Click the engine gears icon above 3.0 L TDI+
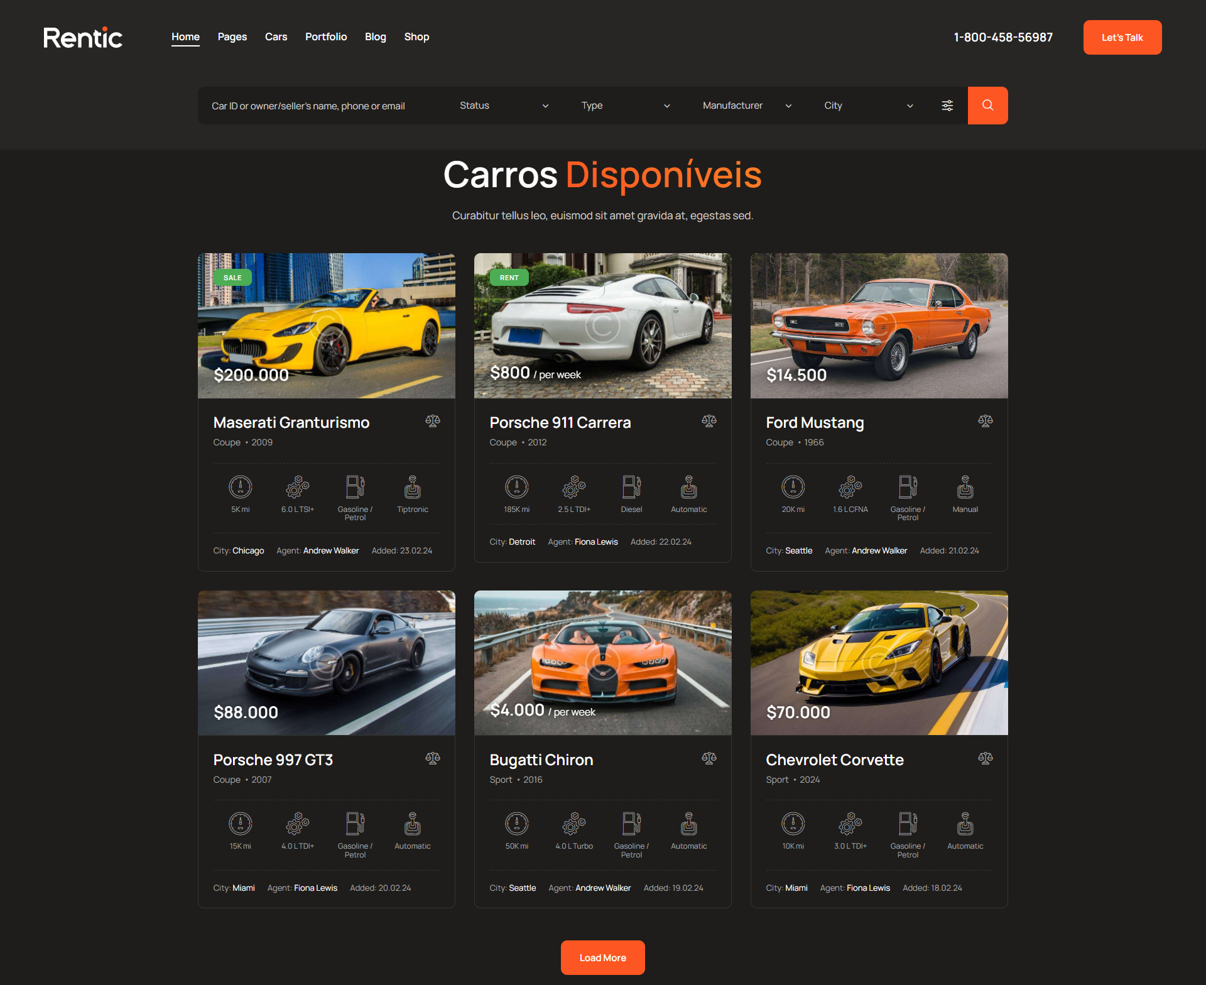This screenshot has height=985, width=1206. click(850, 824)
